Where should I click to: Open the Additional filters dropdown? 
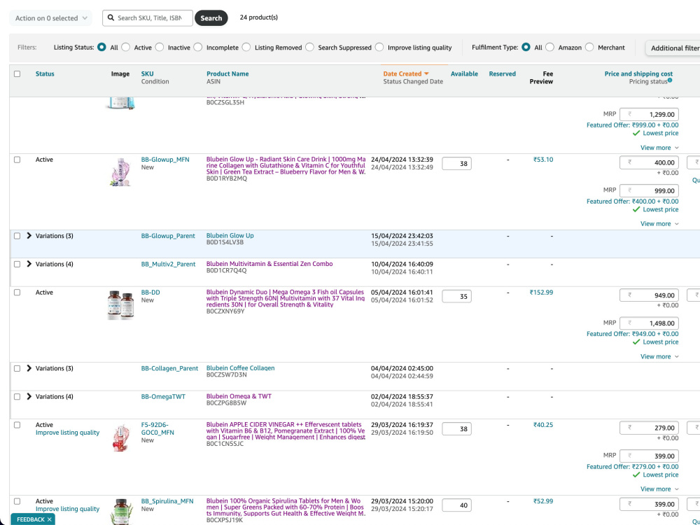673,48
